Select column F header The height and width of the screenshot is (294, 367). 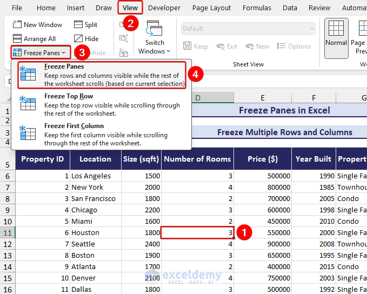[313, 98]
